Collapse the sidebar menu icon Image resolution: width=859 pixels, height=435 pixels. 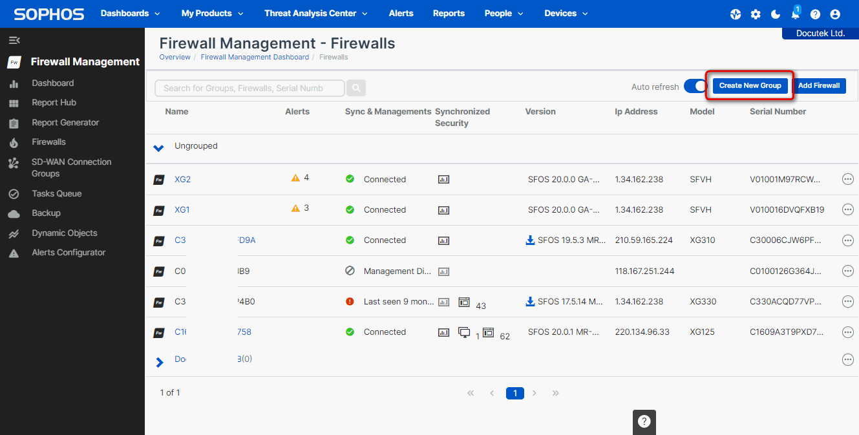point(14,40)
